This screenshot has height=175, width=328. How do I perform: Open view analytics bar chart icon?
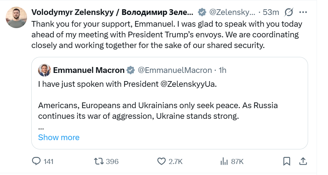click(224, 161)
